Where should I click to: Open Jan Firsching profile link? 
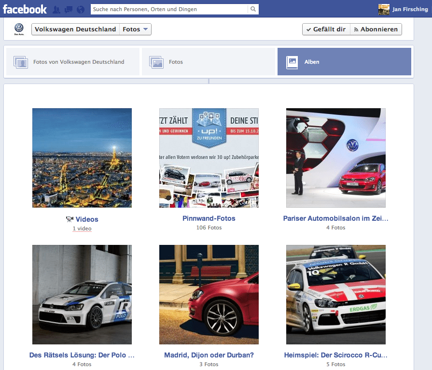click(410, 9)
